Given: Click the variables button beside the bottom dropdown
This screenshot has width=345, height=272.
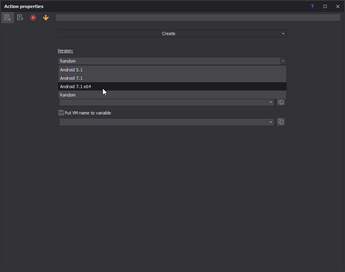Looking at the screenshot, I should click(281, 122).
